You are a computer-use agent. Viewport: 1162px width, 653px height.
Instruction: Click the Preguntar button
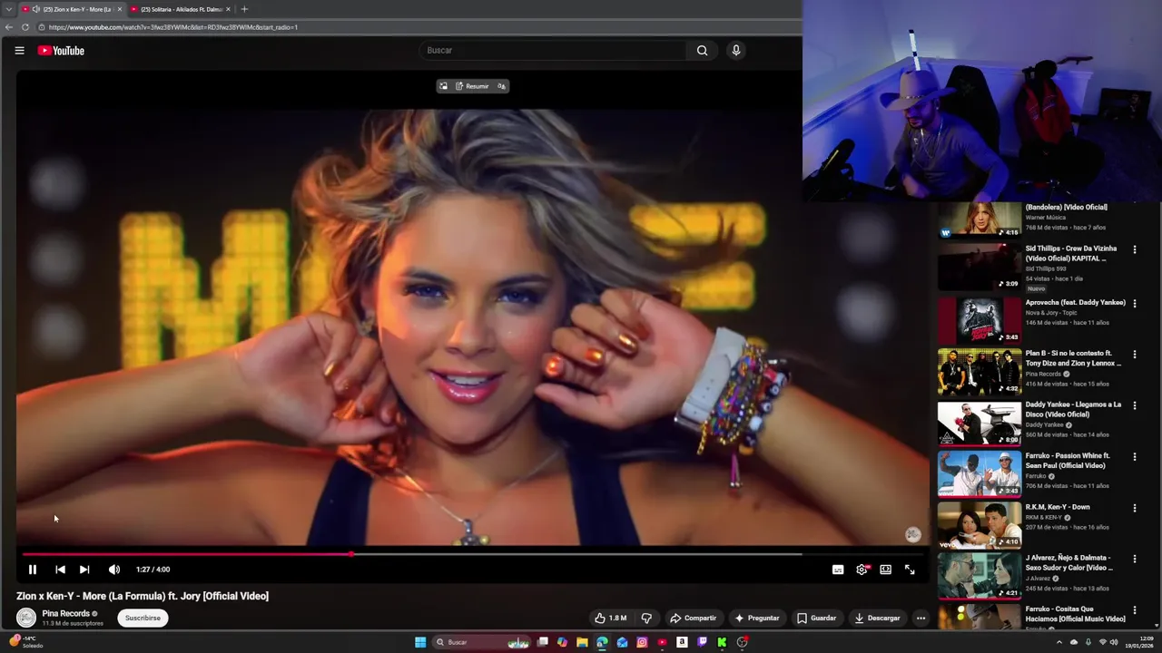[x=757, y=619]
